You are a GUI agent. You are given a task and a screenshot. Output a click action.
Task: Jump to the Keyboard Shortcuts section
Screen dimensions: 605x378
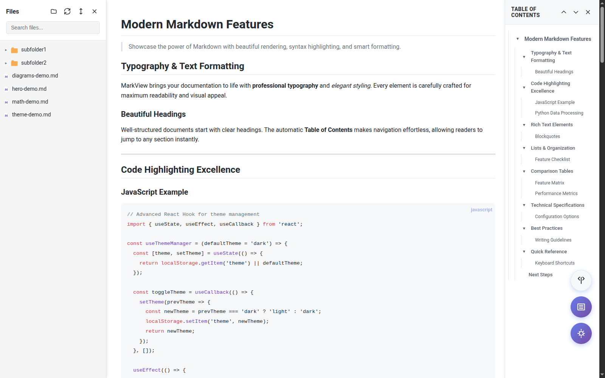pos(555,263)
